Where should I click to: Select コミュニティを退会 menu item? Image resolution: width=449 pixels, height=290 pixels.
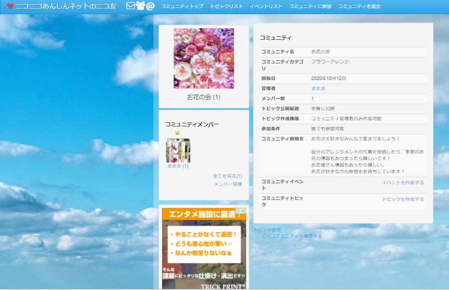point(359,7)
